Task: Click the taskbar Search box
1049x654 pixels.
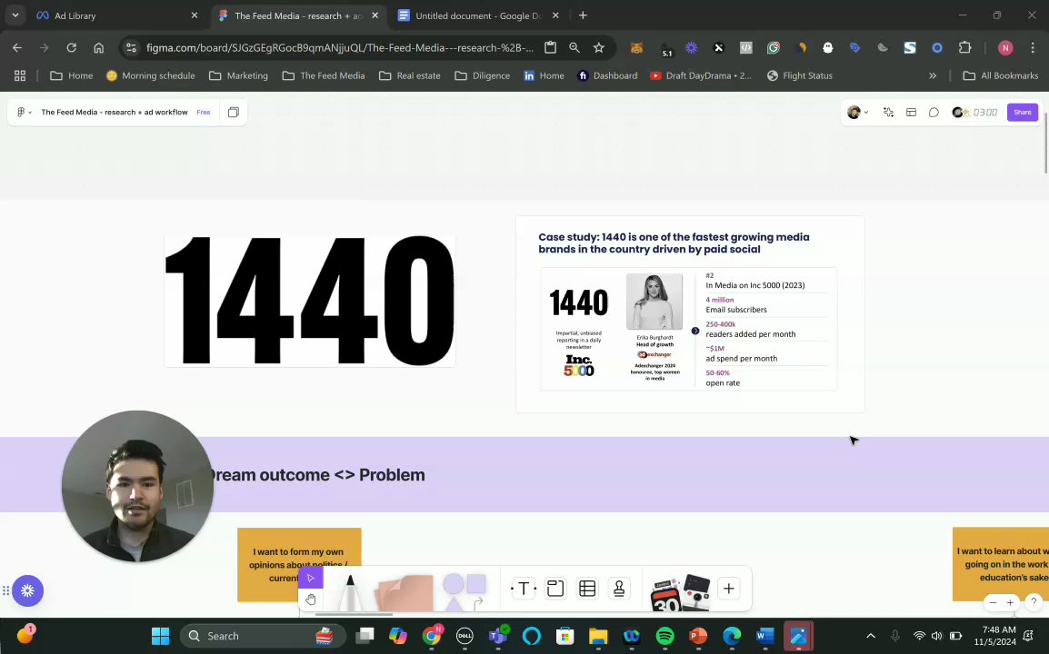Action: 262,636
